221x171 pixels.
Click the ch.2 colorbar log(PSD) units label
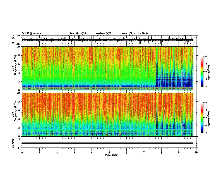pos(209,119)
